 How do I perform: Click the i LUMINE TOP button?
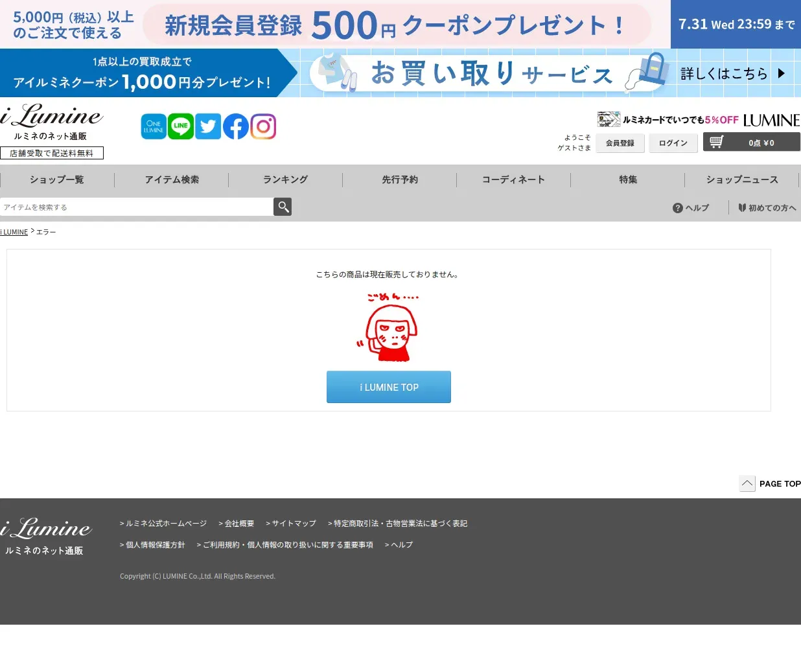389,387
